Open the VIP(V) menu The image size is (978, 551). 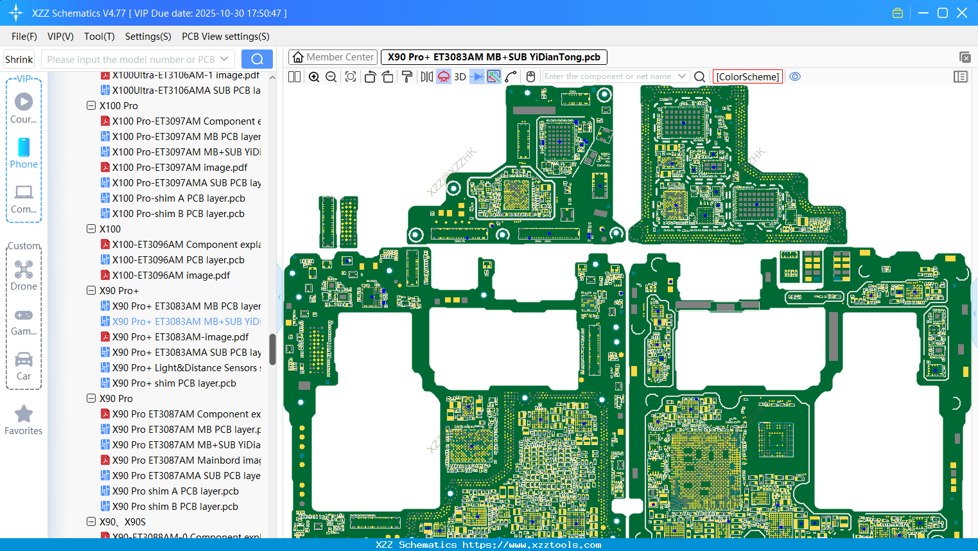[60, 37]
